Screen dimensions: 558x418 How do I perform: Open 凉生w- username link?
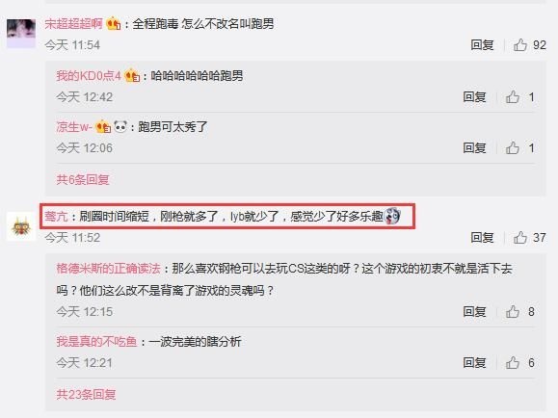click(x=74, y=126)
